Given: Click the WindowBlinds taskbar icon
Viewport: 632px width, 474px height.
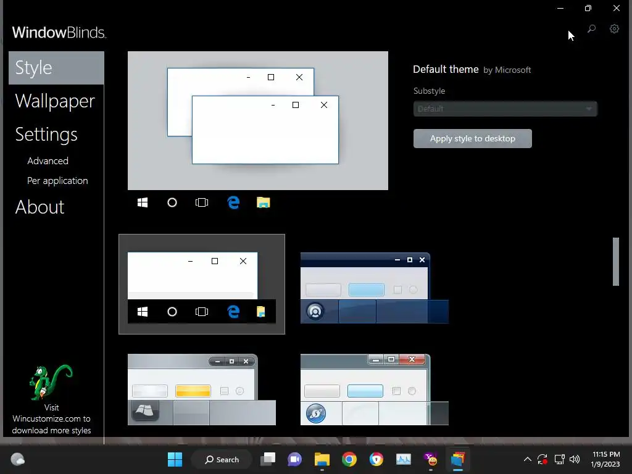Looking at the screenshot, I should tap(457, 459).
